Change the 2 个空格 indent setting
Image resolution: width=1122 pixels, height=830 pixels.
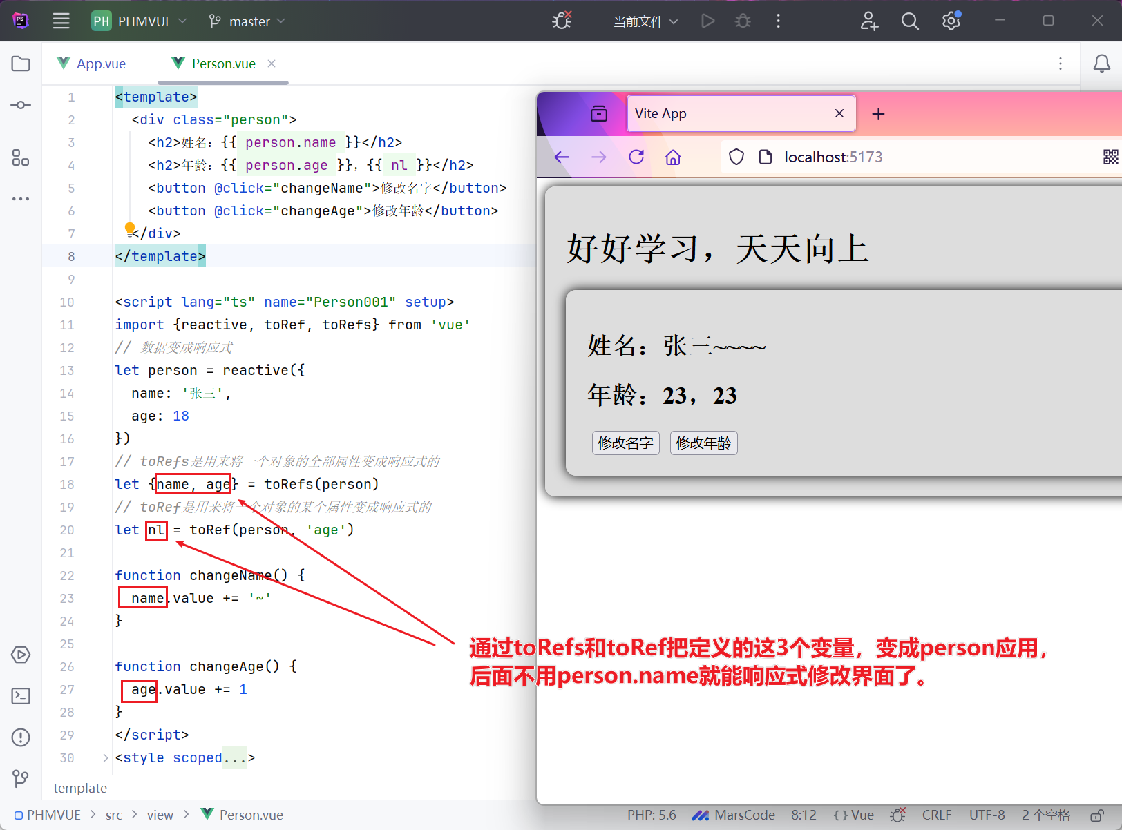pyautogui.click(x=1046, y=815)
